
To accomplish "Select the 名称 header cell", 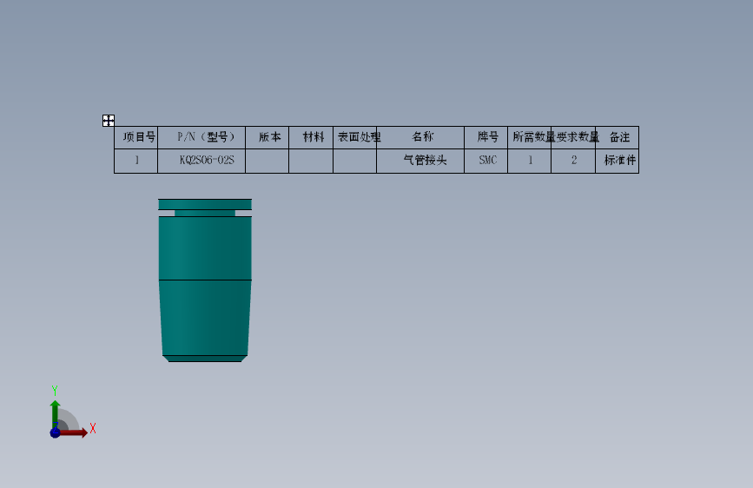I will click(420, 137).
